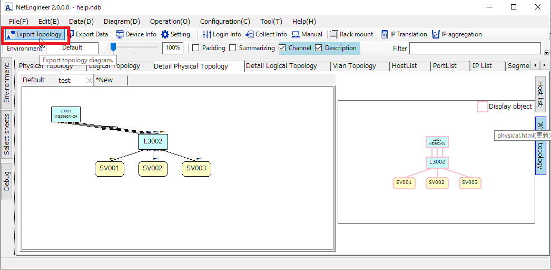Click the zoom slider handle
The height and width of the screenshot is (270, 551).
[113, 47]
